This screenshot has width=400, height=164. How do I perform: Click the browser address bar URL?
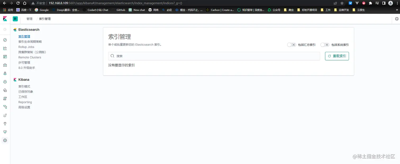pos(115,3)
